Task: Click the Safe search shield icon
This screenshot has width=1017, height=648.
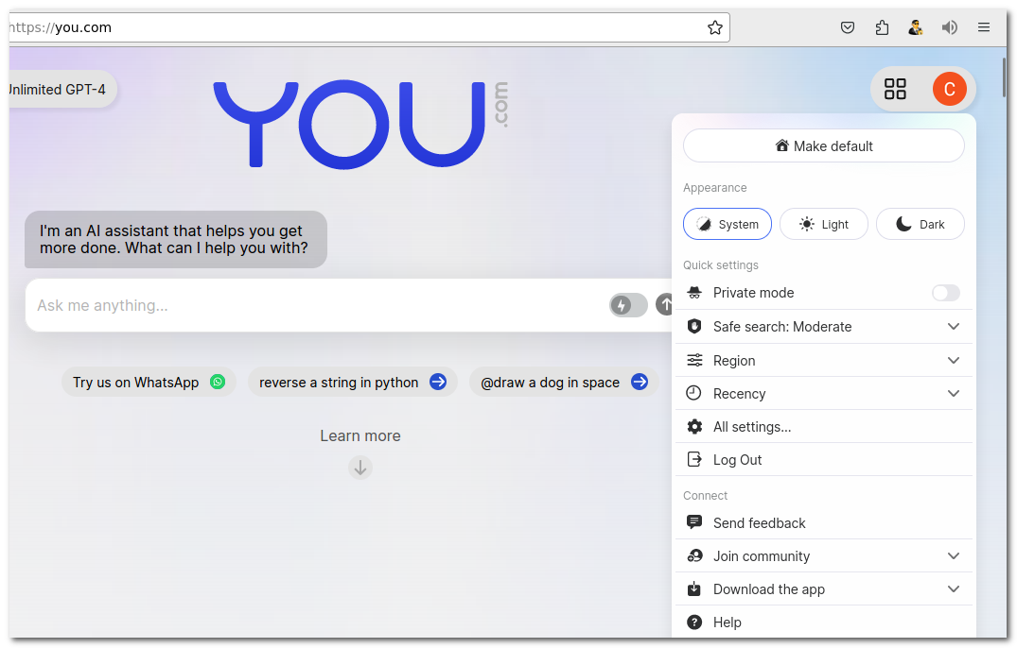Action: coord(694,326)
